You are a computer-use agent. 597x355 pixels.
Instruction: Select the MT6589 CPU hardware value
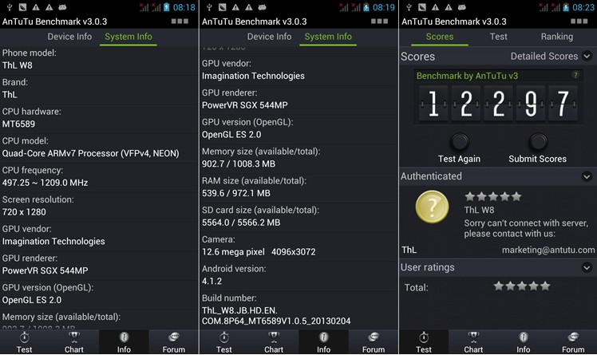pyautogui.click(x=18, y=124)
